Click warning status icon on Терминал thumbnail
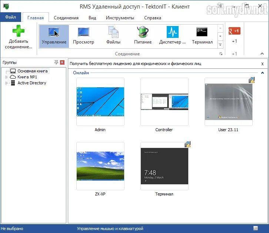 [187, 144]
